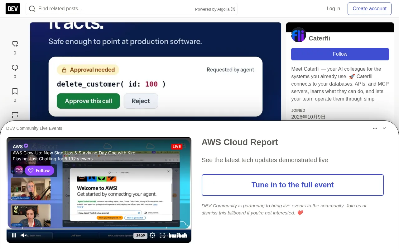
Task: Open the Caterfli name link
Action: tap(320, 38)
